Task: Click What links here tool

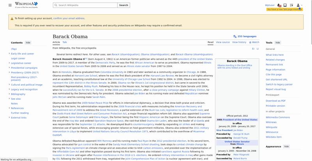Action: click(x=275, y=55)
